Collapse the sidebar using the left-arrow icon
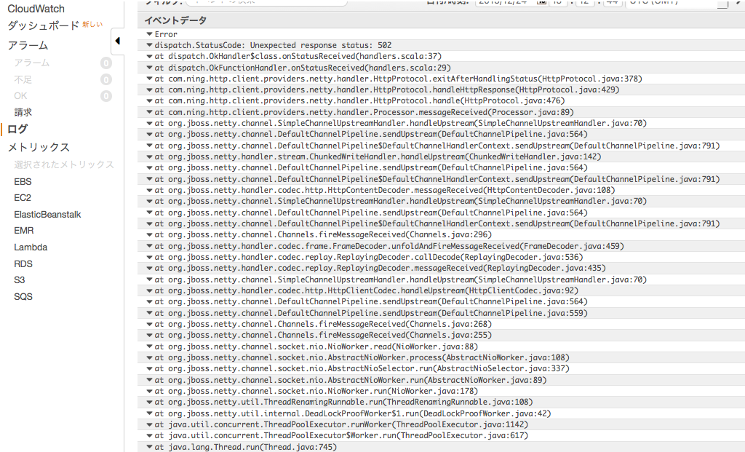Image resolution: width=745 pixels, height=452 pixels. point(119,41)
